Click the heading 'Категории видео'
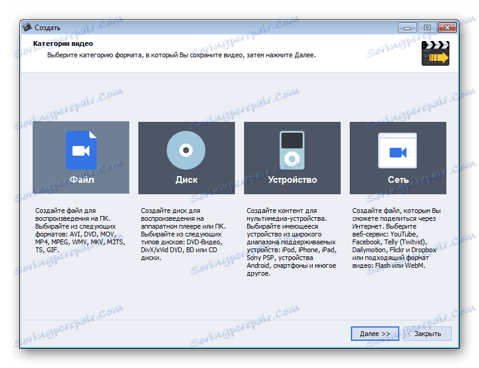The height and width of the screenshot is (368, 479). 63,43
